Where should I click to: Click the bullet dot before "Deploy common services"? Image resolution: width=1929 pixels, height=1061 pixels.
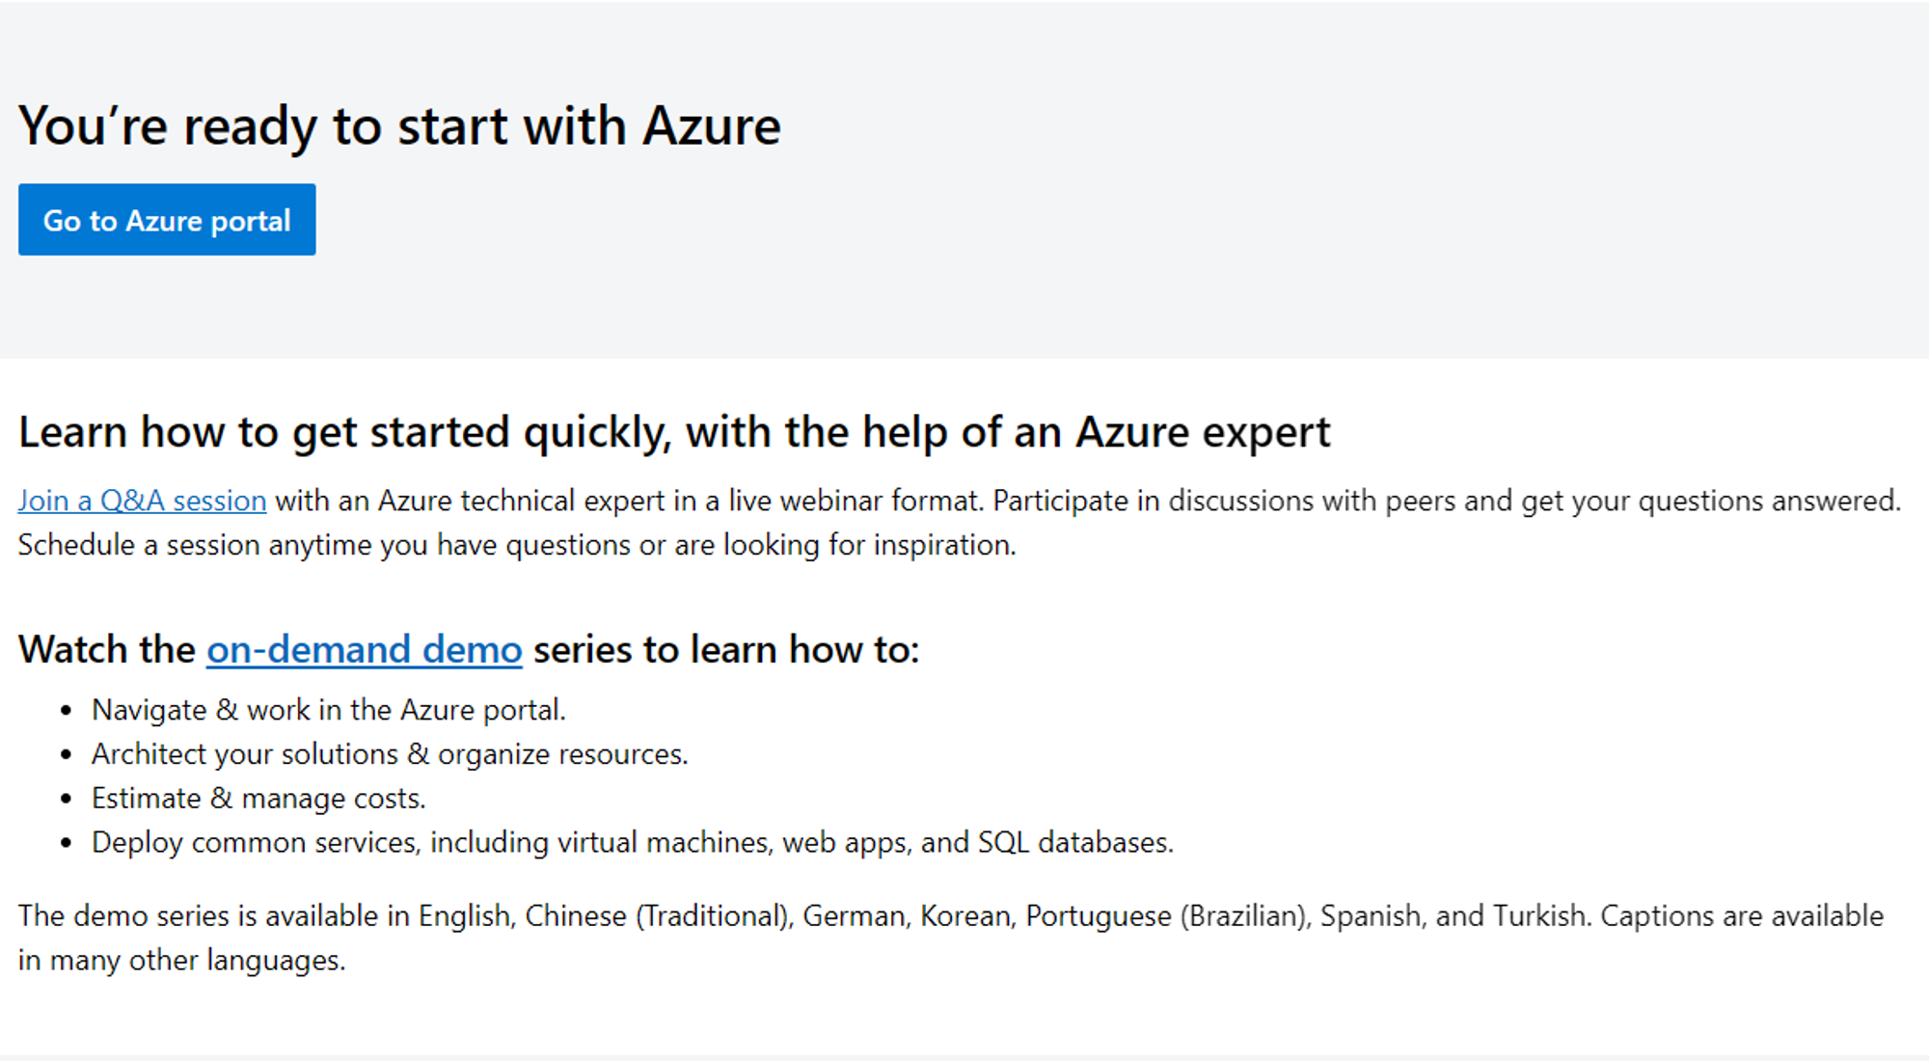click(66, 843)
